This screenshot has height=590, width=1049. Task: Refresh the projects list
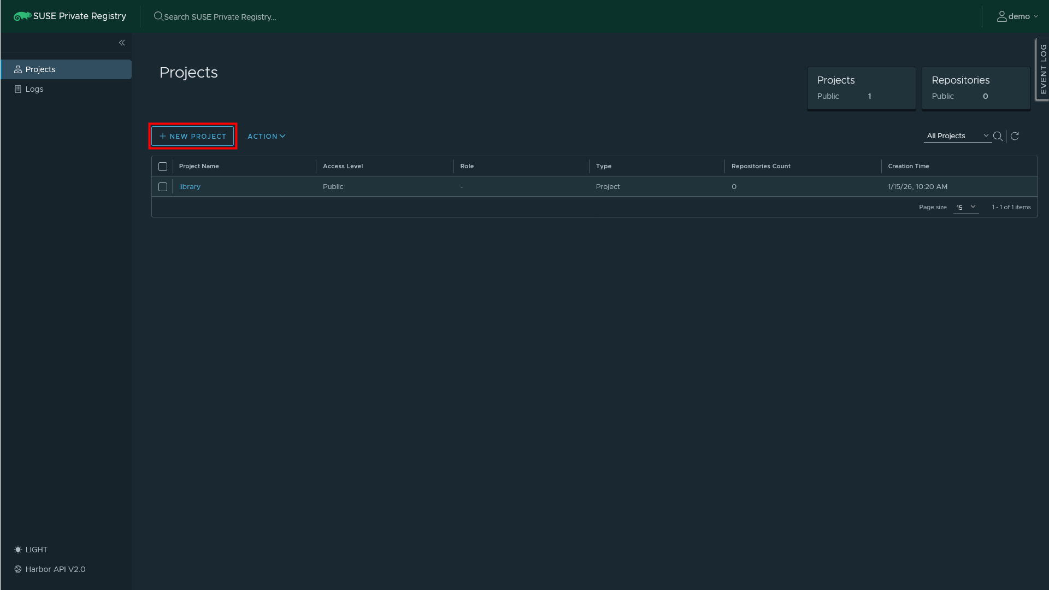point(1015,136)
